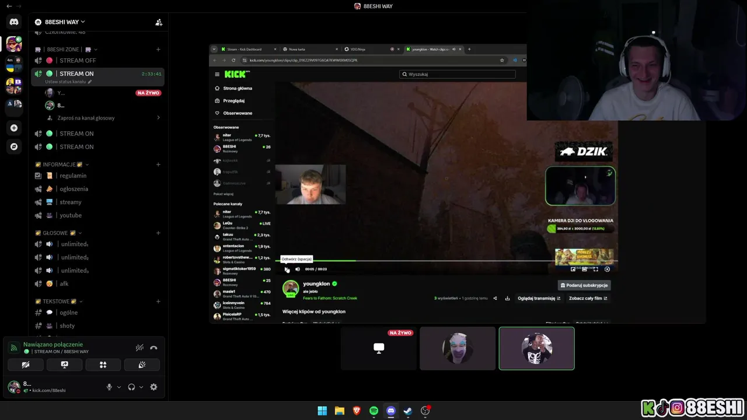Collapse the TEKSTOWE category
The height and width of the screenshot is (420, 747).
[81, 302]
